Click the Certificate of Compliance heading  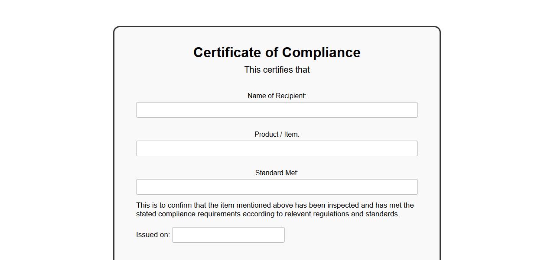[277, 52]
